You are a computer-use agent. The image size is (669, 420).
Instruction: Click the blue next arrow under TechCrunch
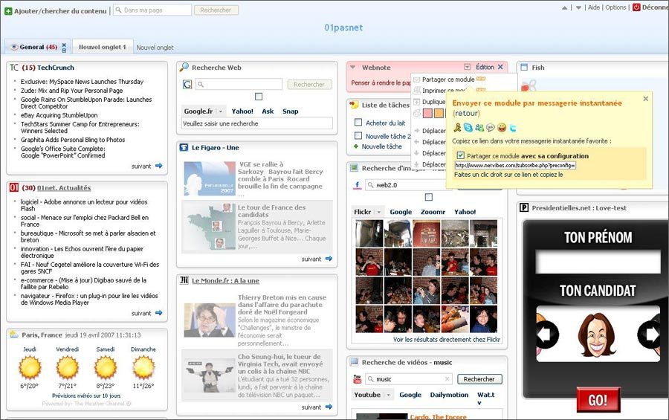158,166
